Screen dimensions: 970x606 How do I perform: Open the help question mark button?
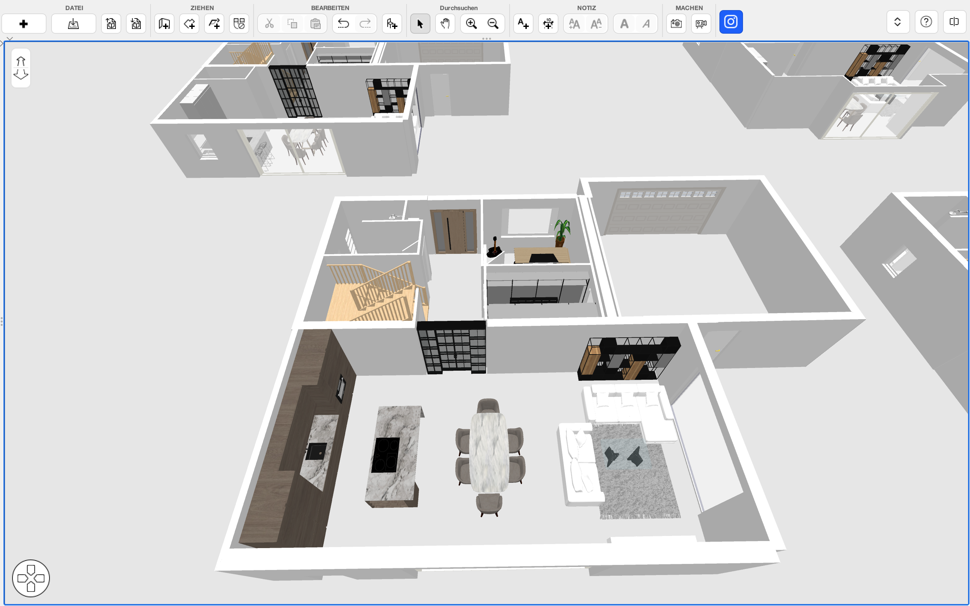[x=926, y=22]
